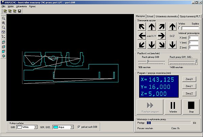Click the 1498 mm/min speed value

pos(176,67)
